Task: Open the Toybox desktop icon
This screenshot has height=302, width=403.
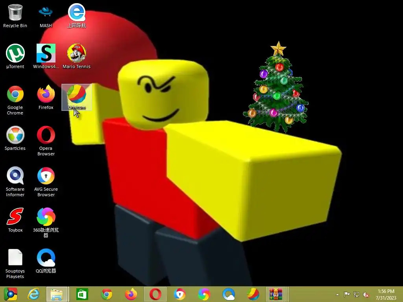Action: pos(15,220)
